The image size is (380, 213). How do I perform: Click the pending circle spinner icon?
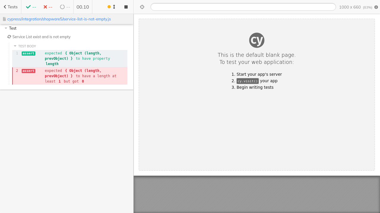pyautogui.click(x=62, y=7)
